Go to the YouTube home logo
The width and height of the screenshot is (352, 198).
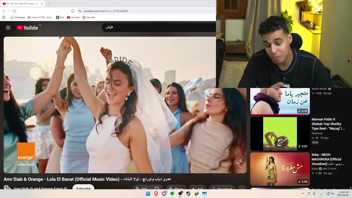click(x=27, y=28)
